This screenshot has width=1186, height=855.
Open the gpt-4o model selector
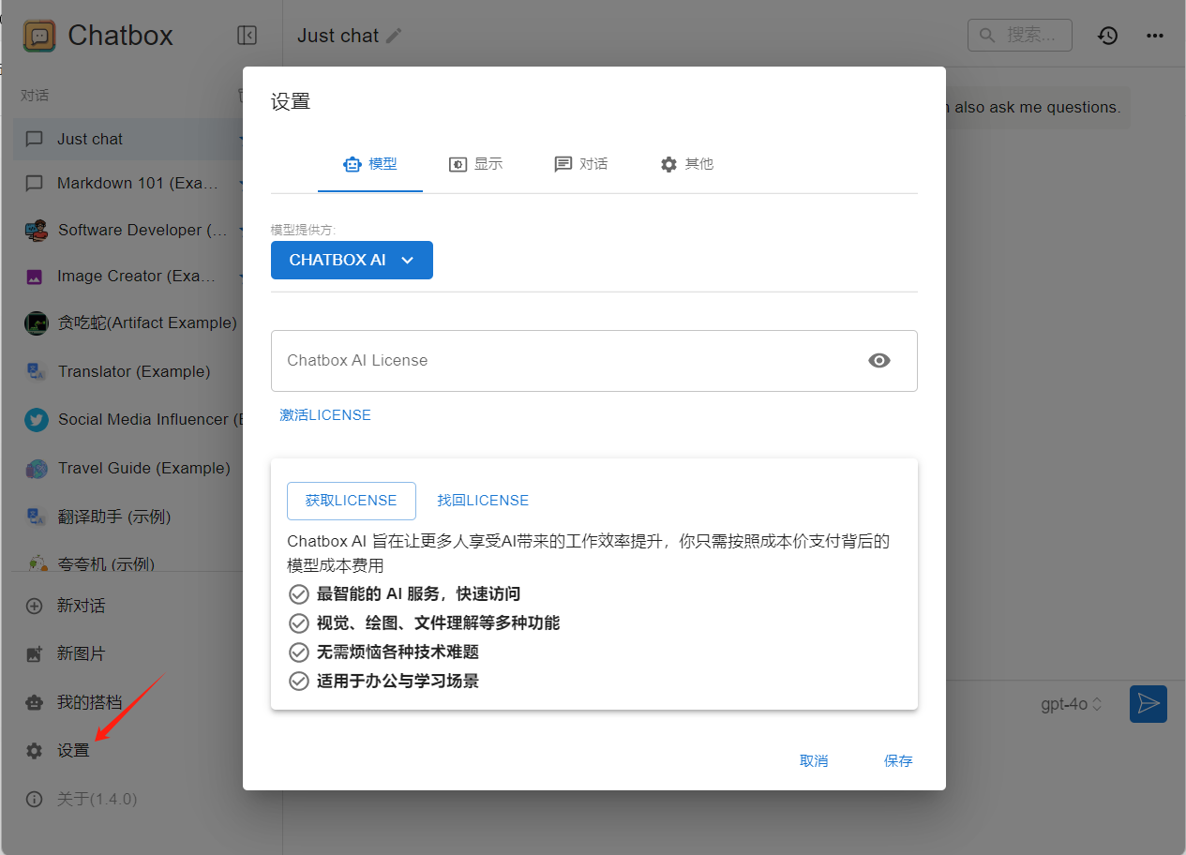[1069, 703]
